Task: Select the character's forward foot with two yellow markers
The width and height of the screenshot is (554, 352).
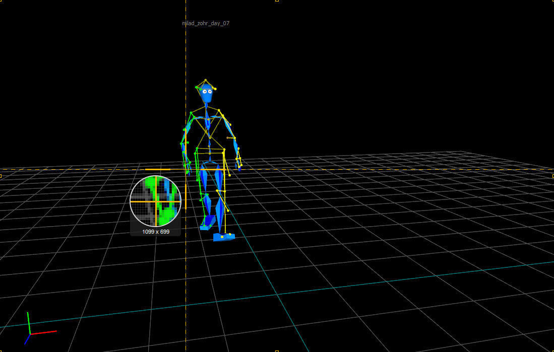Action: [224, 237]
